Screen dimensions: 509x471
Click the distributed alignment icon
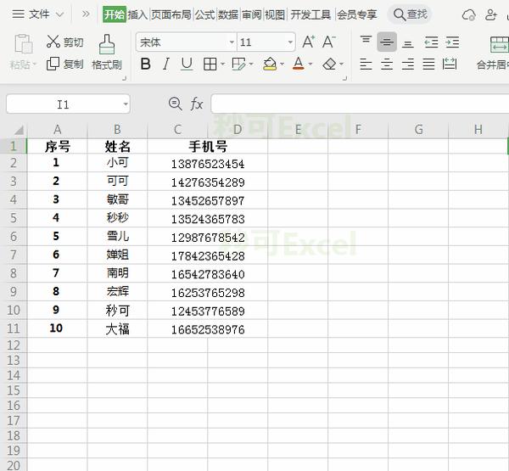(x=450, y=64)
